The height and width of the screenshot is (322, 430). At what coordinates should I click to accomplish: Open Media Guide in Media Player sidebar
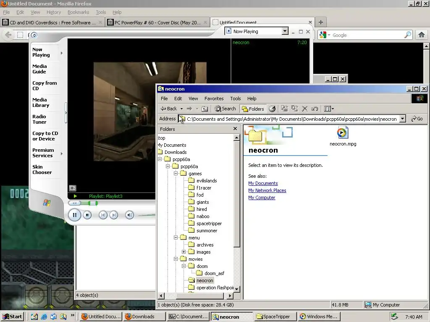click(39, 69)
